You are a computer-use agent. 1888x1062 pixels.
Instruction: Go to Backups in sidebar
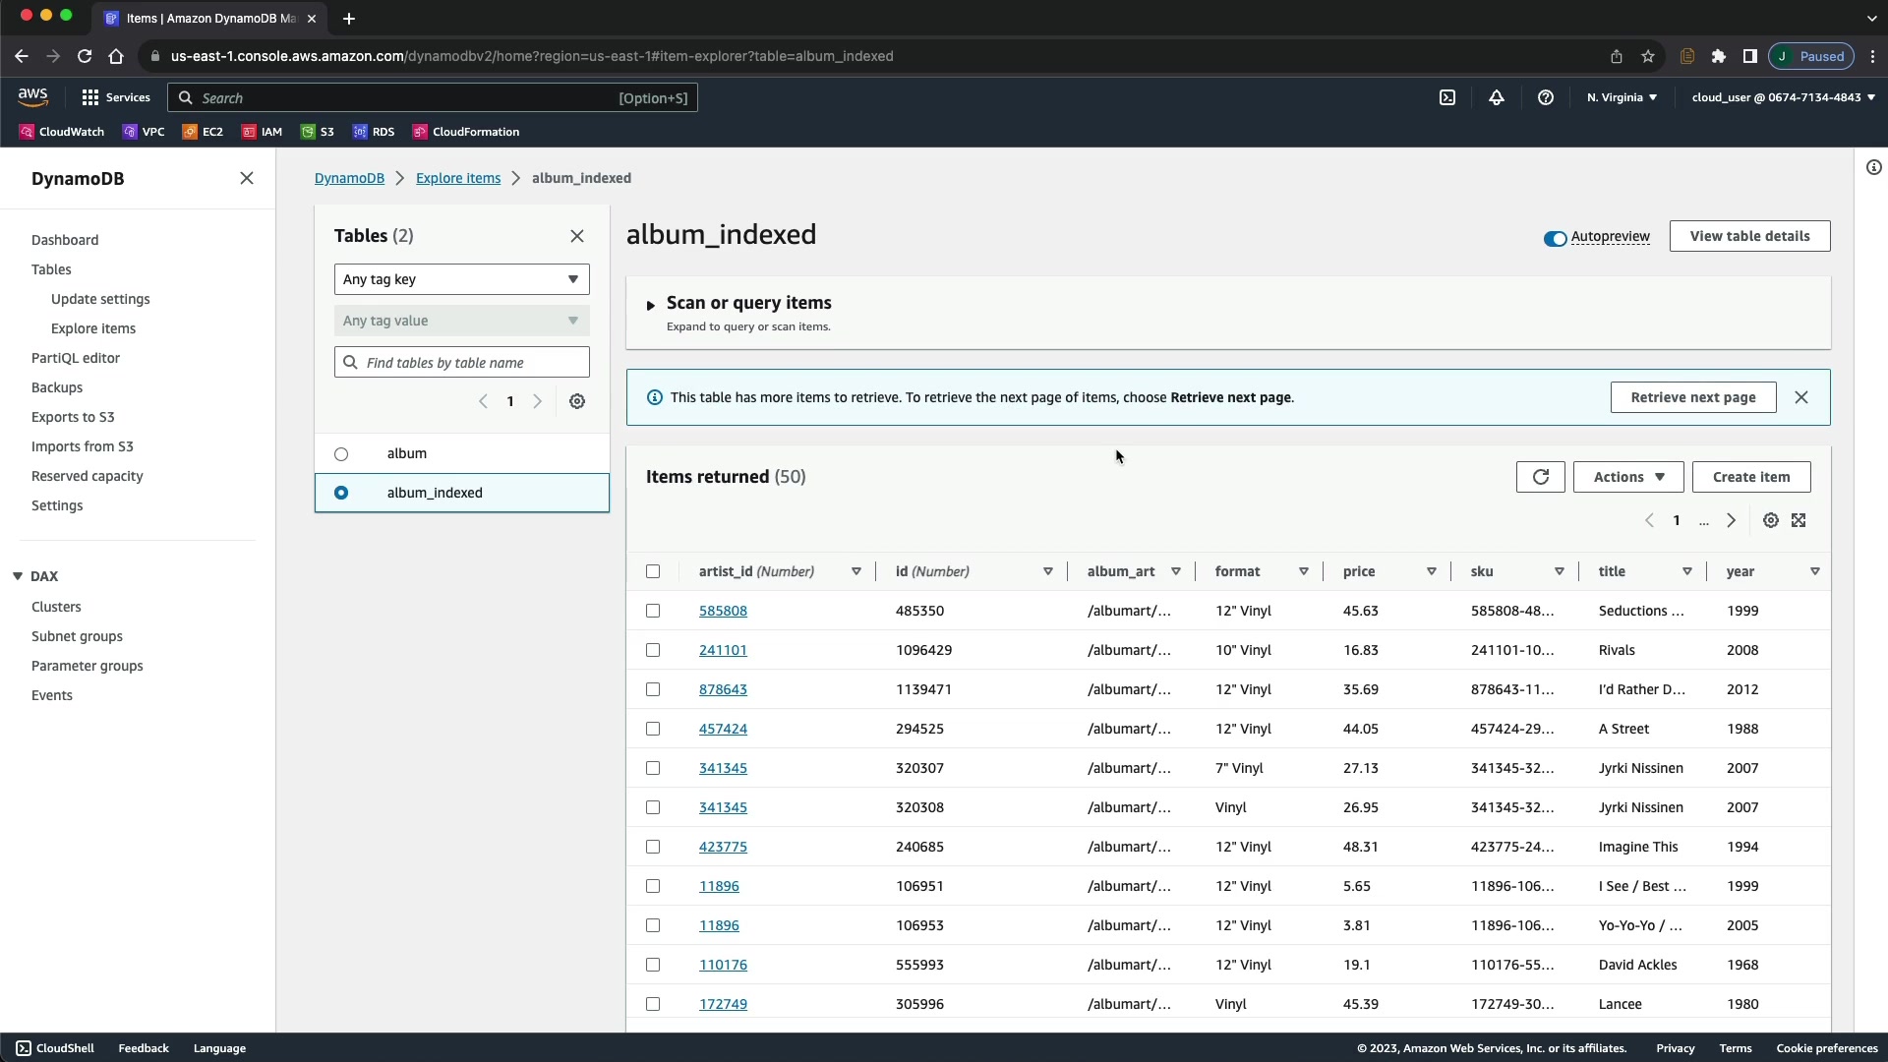[57, 387]
